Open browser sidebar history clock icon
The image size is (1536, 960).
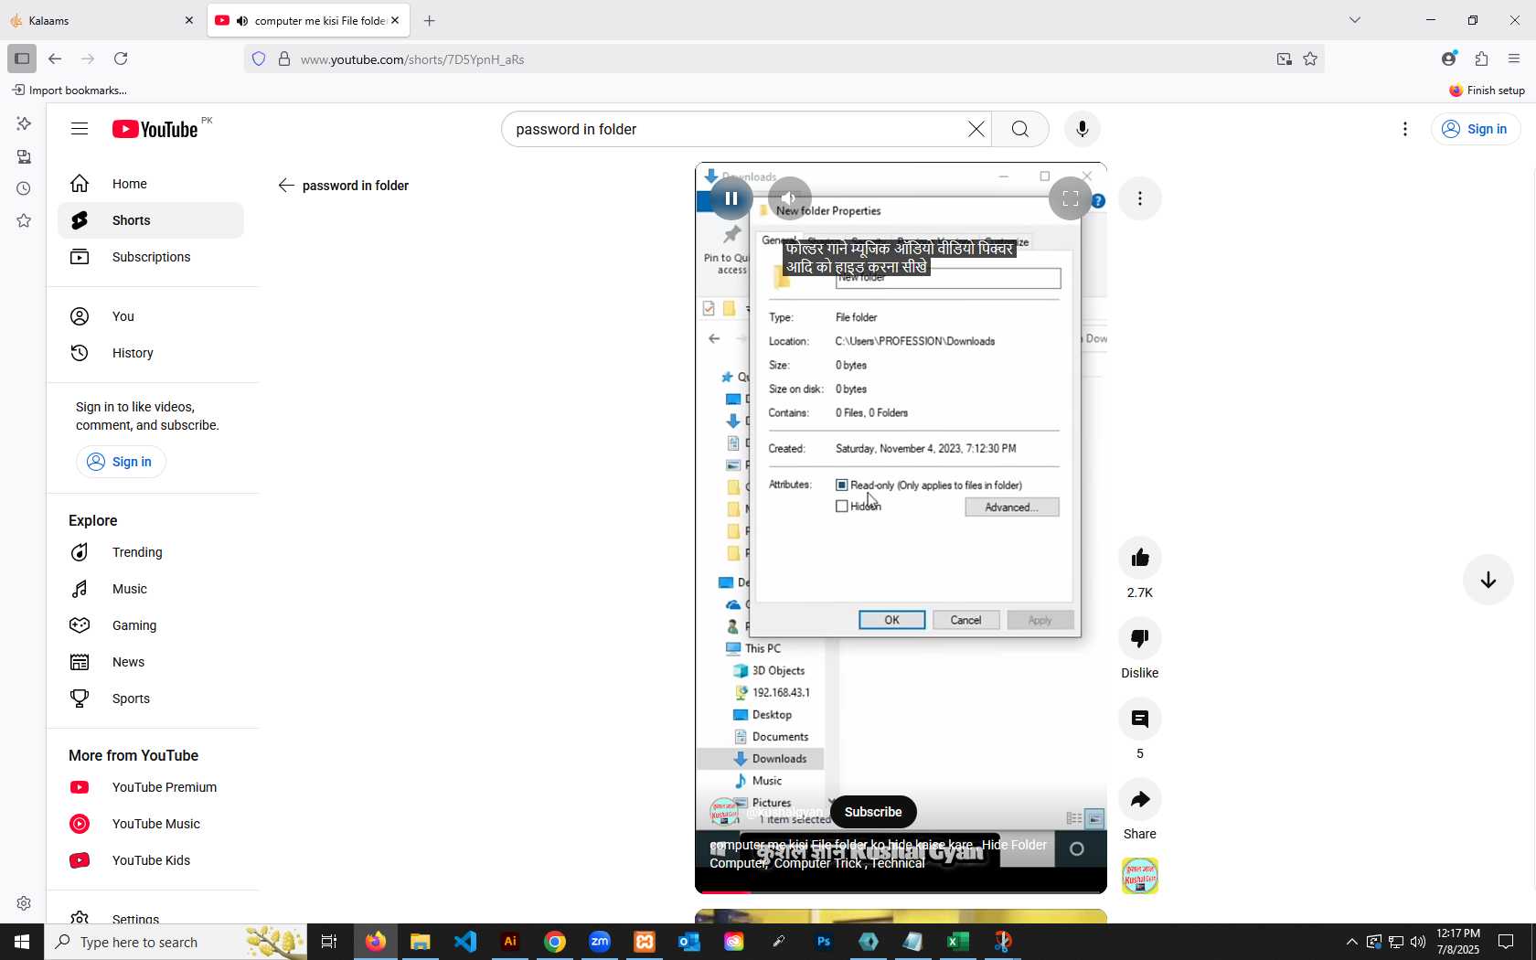point(24,188)
